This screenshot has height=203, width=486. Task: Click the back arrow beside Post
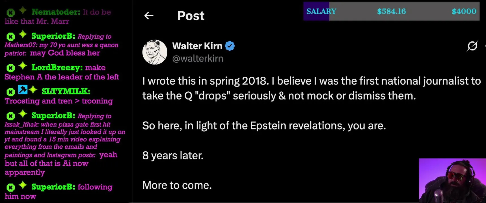(x=149, y=16)
